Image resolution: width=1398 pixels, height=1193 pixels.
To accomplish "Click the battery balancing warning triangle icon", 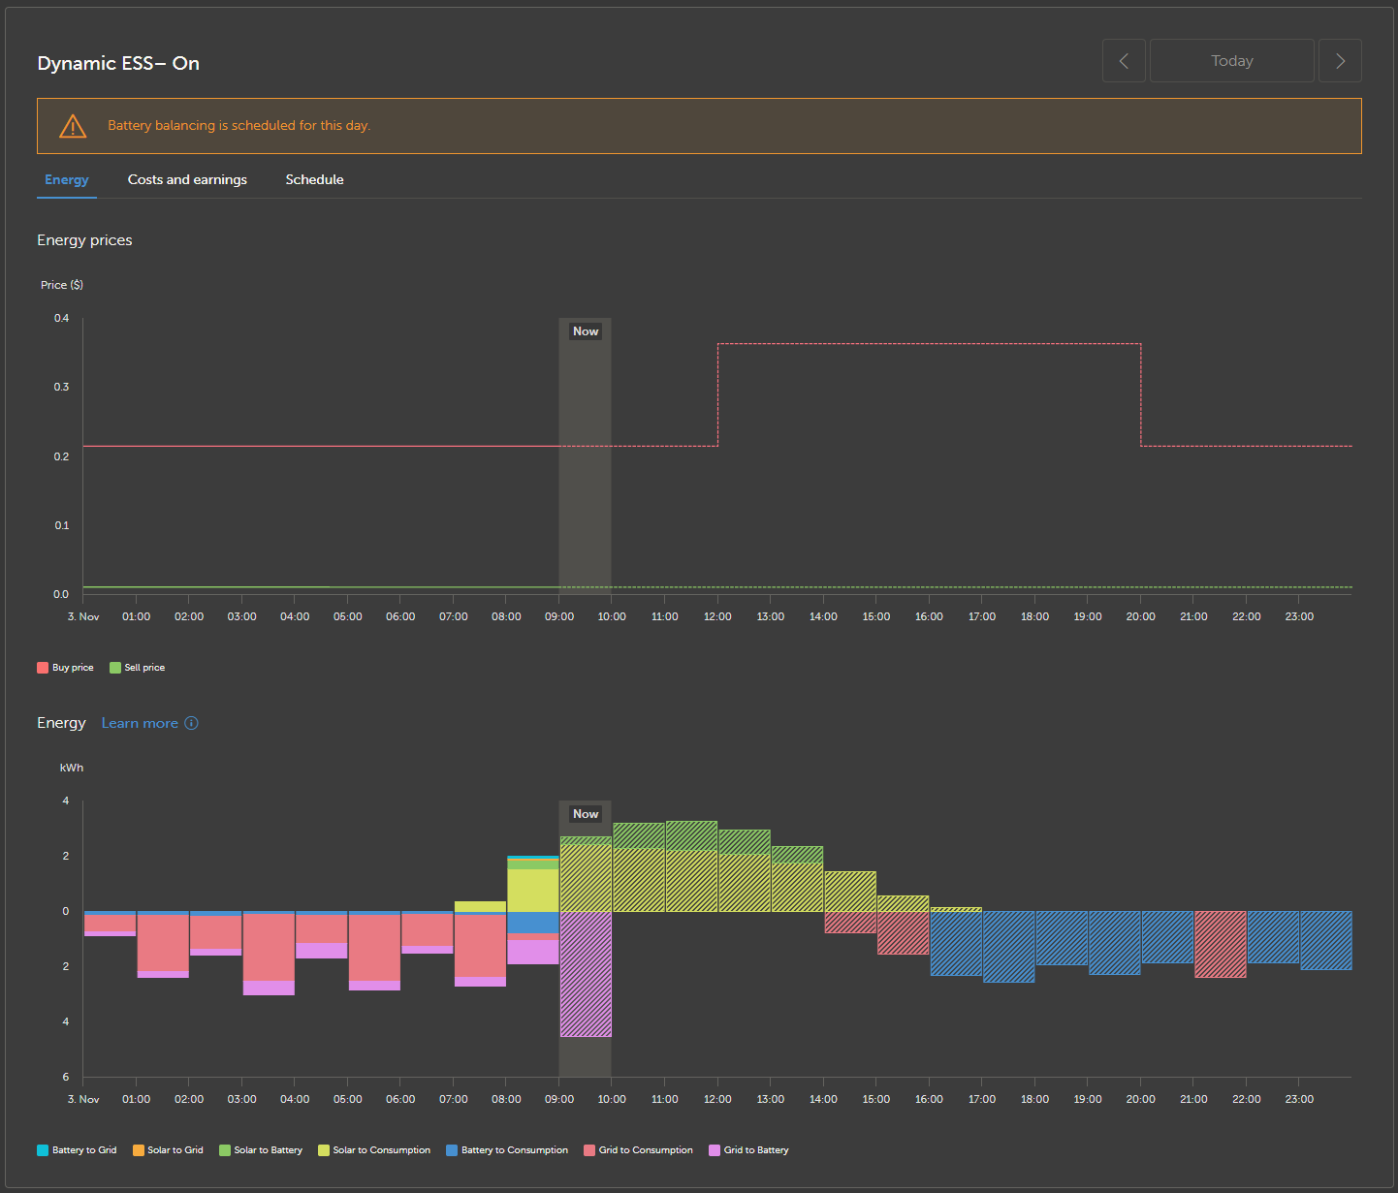I will pyautogui.click(x=73, y=126).
